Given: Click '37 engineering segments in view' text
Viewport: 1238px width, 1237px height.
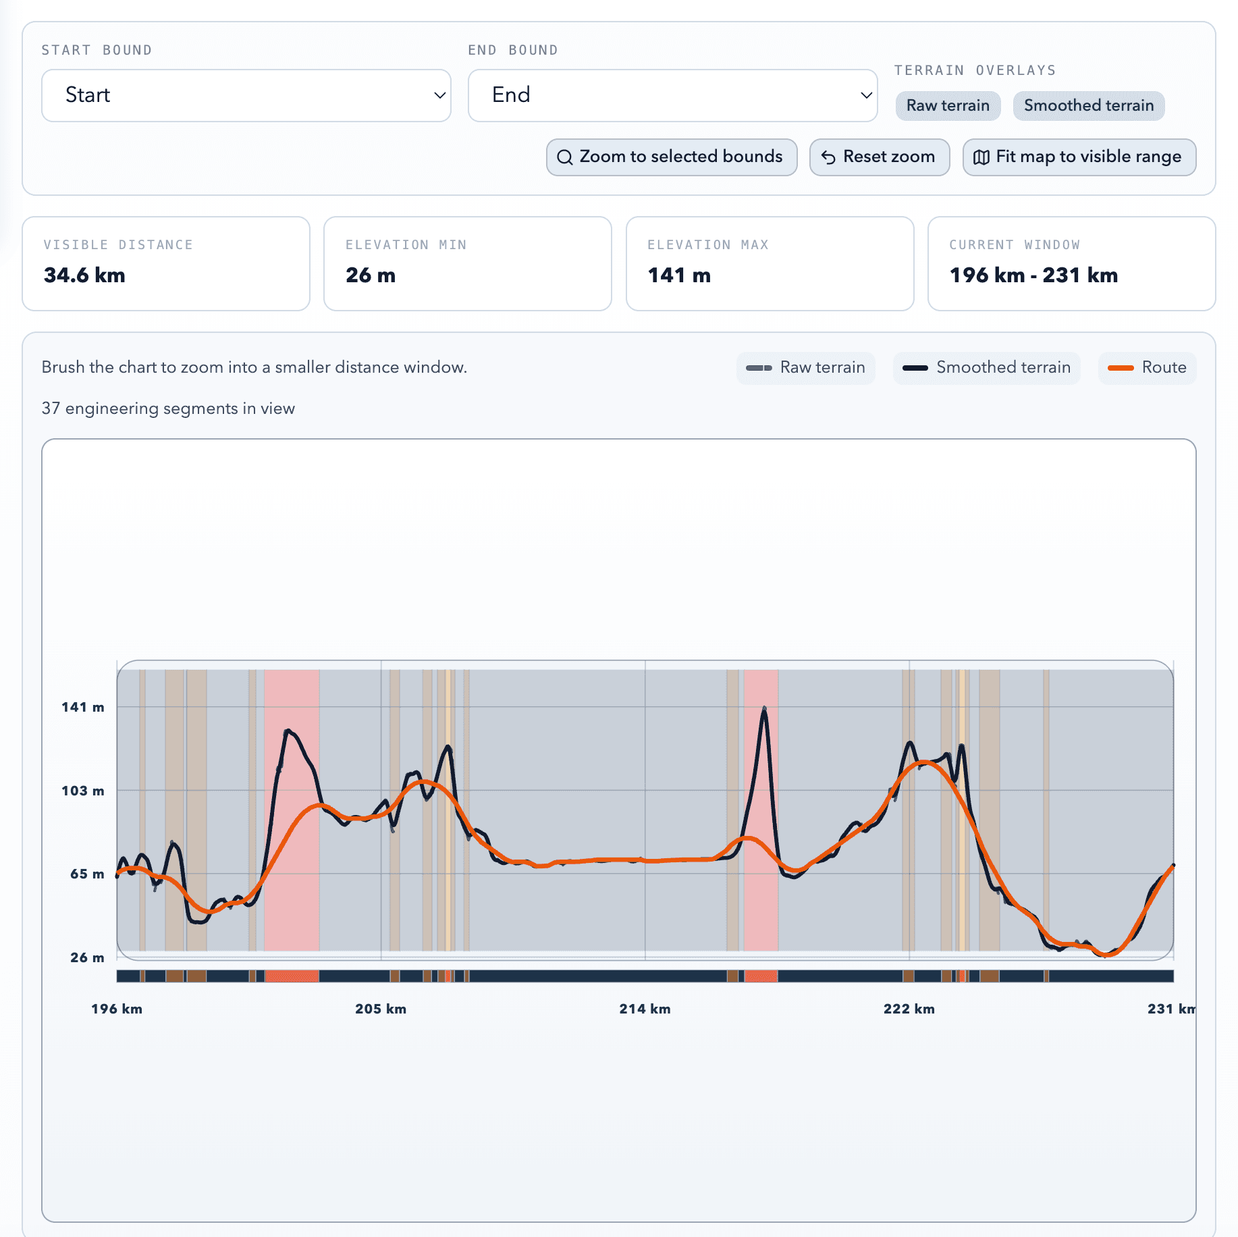Looking at the screenshot, I should pyautogui.click(x=168, y=409).
